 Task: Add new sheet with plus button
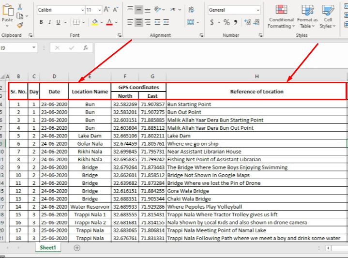[x=77, y=248]
